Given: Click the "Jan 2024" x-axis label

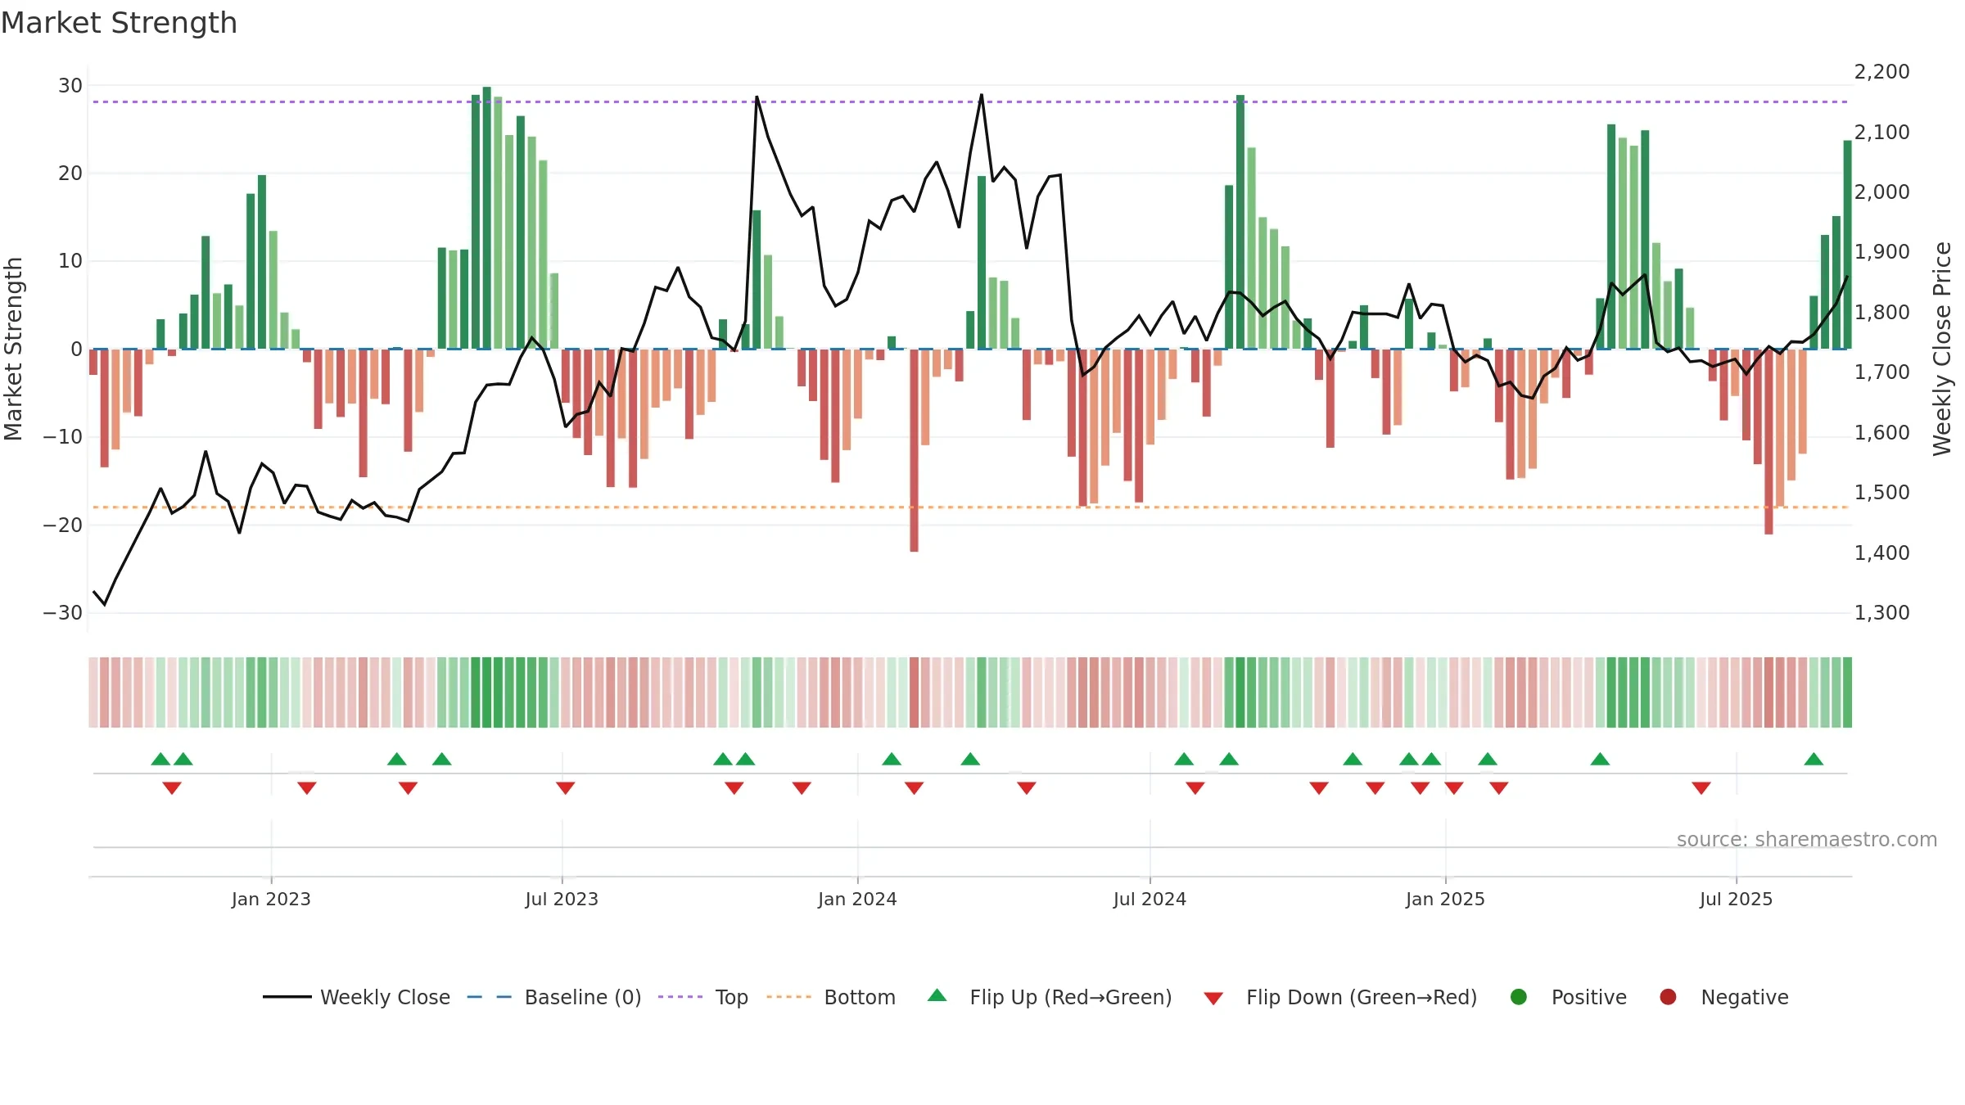Looking at the screenshot, I should click(x=857, y=899).
